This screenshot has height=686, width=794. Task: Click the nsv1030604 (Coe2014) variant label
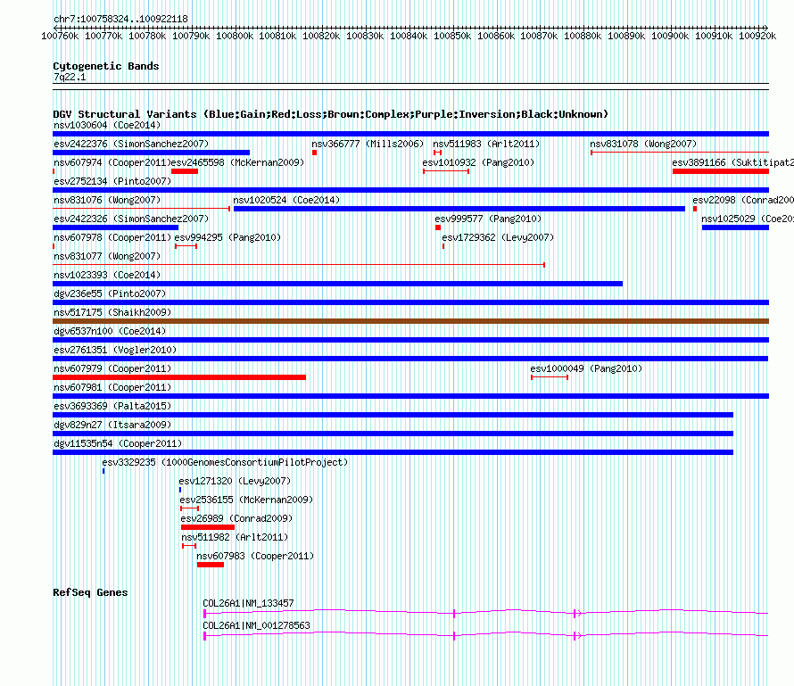(107, 125)
